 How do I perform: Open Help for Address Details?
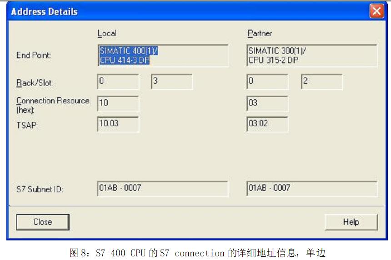click(351, 222)
